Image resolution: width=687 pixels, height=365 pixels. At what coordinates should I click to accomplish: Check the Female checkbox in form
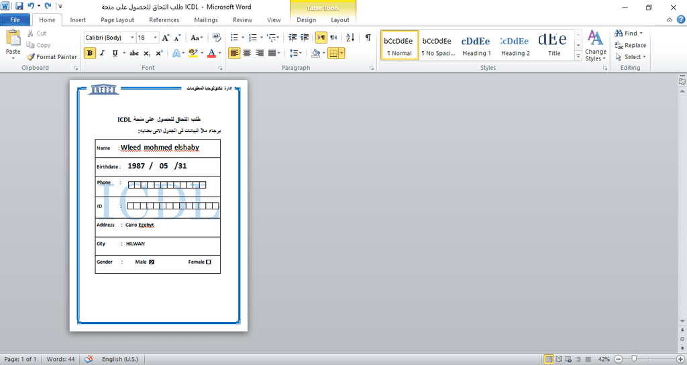click(x=209, y=262)
